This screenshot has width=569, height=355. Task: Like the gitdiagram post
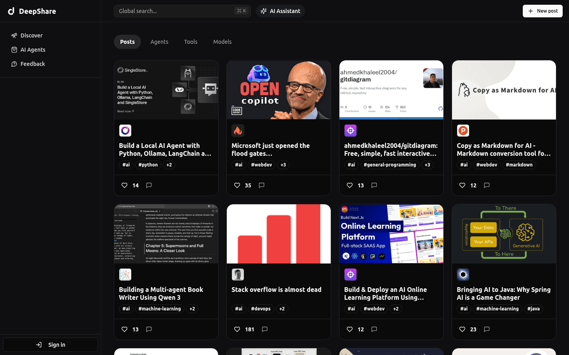[x=350, y=185]
